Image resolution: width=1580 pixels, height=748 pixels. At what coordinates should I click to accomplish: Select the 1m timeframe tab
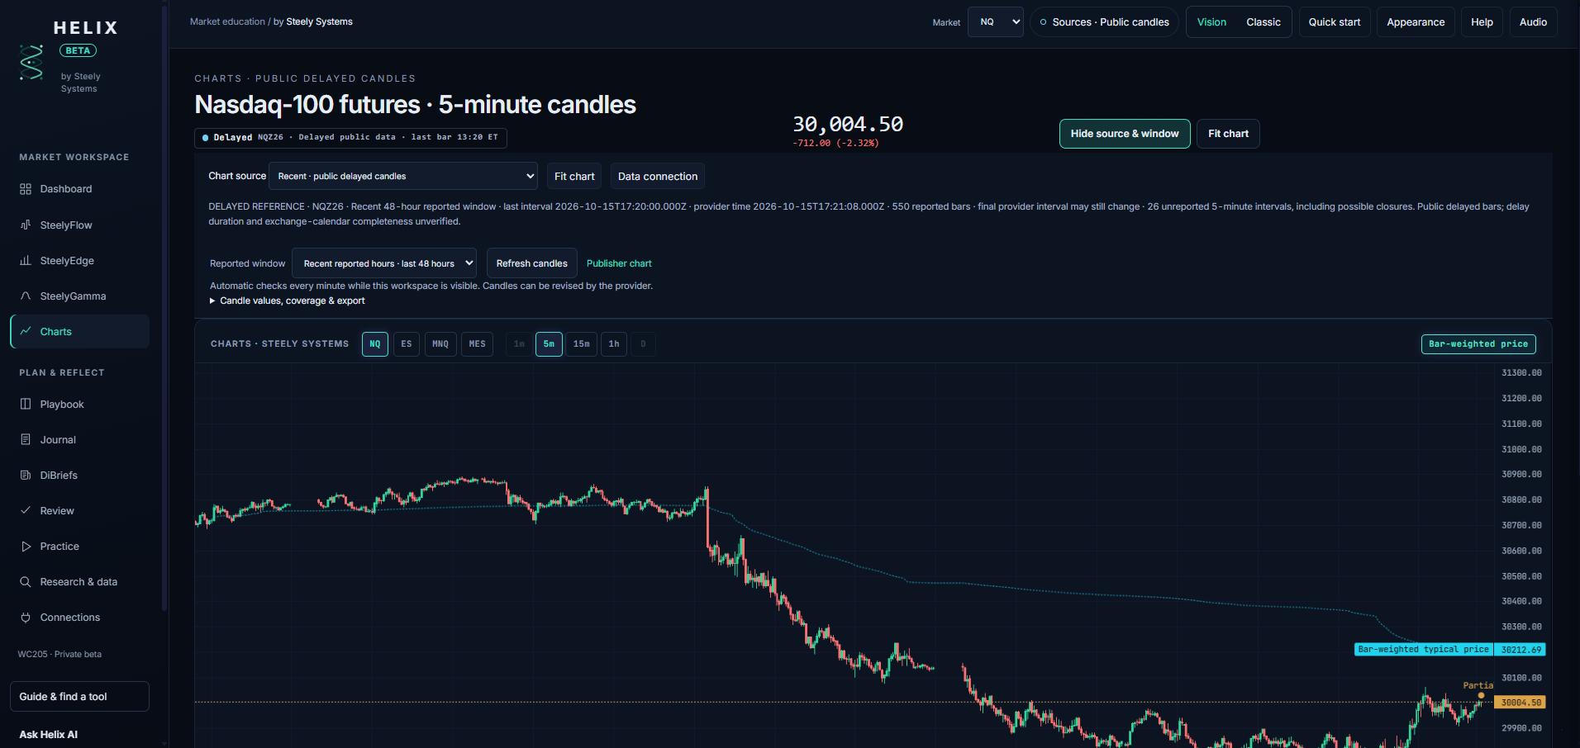(x=519, y=344)
